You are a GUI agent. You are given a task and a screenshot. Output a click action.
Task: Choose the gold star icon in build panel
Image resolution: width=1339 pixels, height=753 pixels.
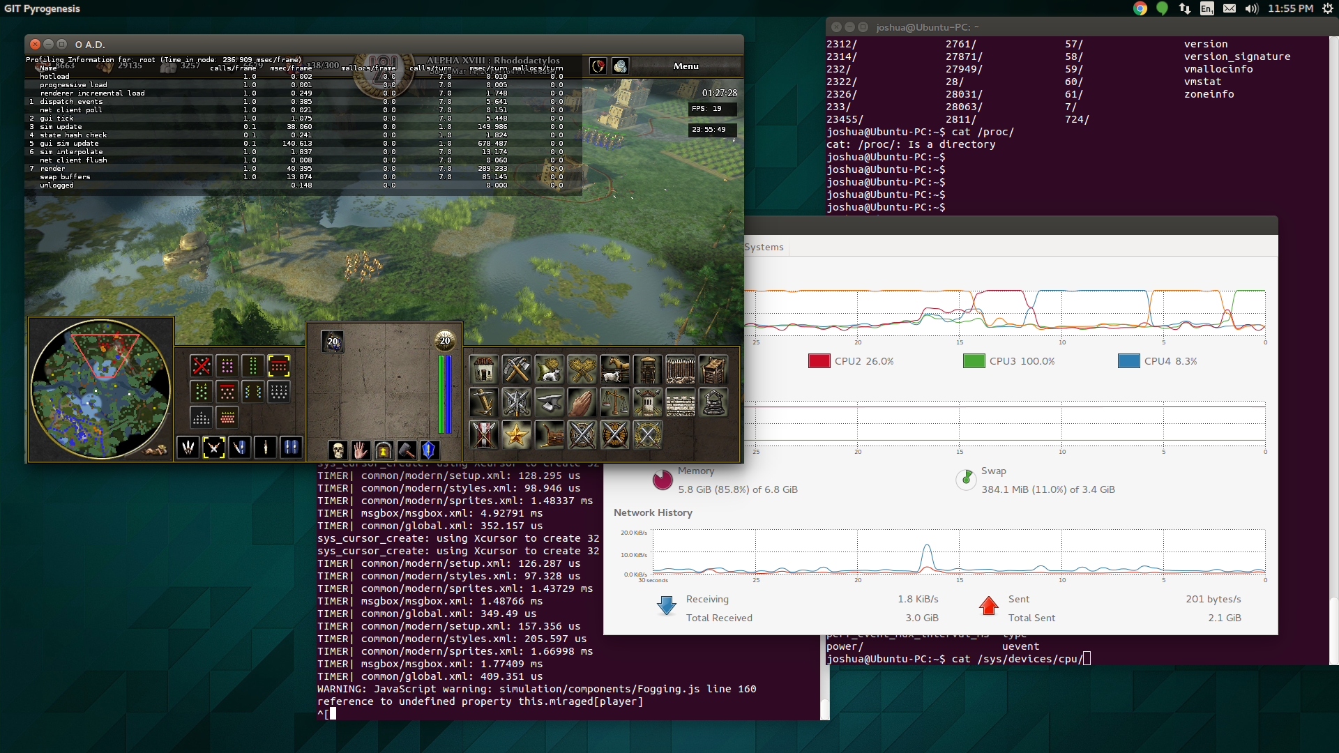pos(517,435)
